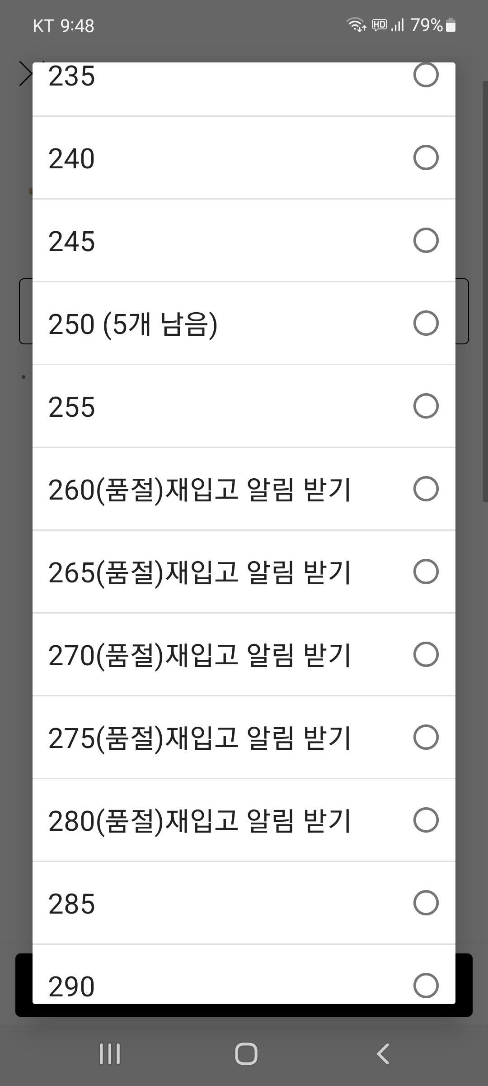The width and height of the screenshot is (488, 1086).
Task: Tap the Android home navigation icon
Action: point(246,1054)
